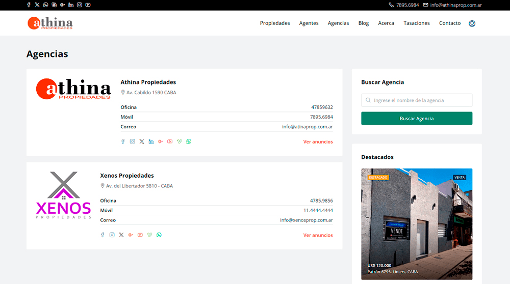This screenshot has width=510, height=284.
Task: Open Facebook icon in top black bar
Action: (x=29, y=5)
